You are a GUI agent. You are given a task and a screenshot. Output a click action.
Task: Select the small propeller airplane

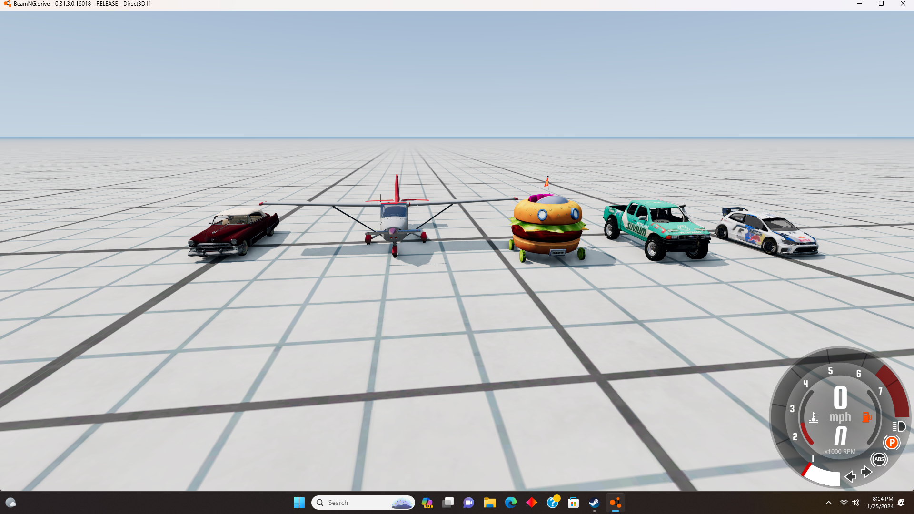click(x=395, y=219)
